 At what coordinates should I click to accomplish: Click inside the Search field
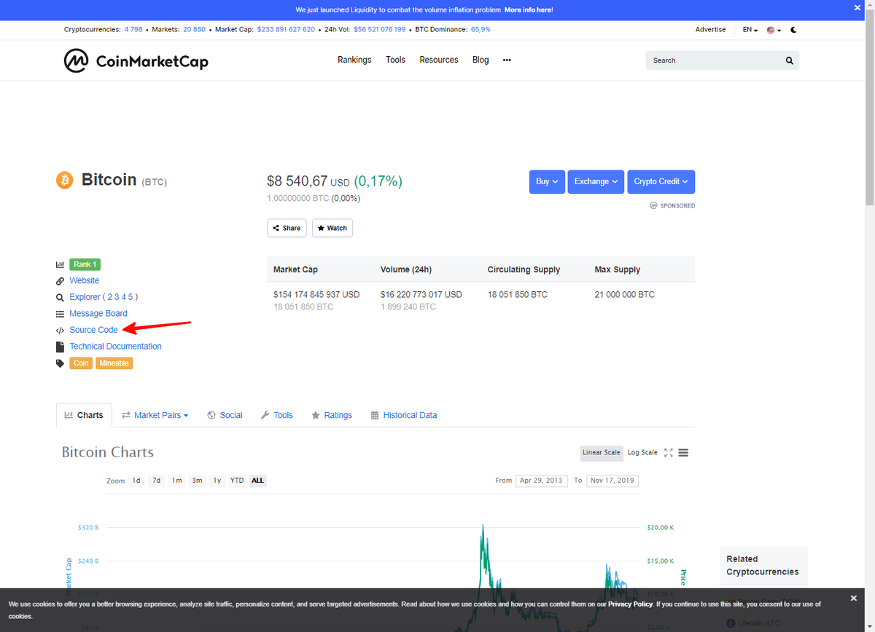click(x=715, y=60)
